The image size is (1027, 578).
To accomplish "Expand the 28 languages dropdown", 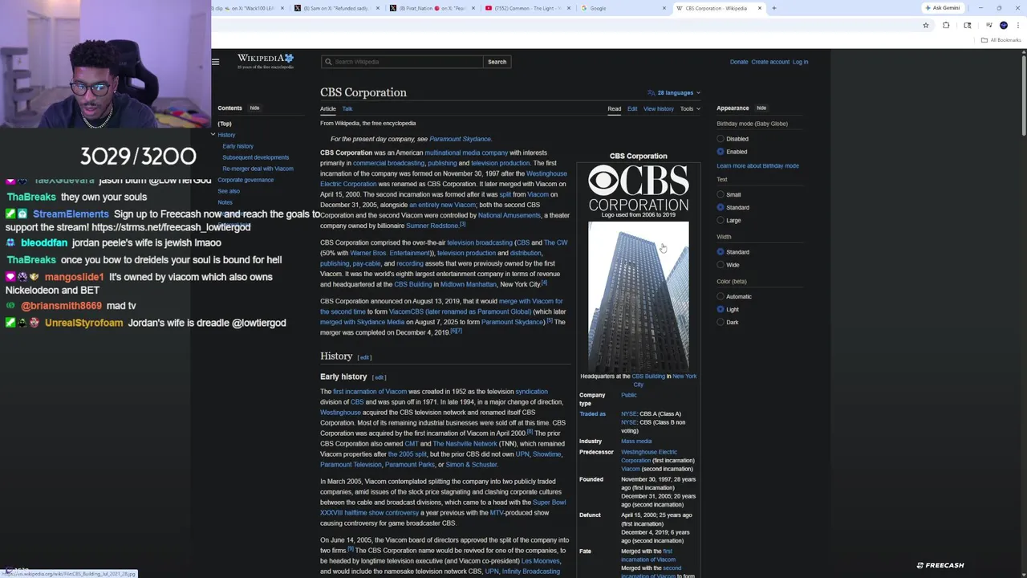I will [675, 92].
